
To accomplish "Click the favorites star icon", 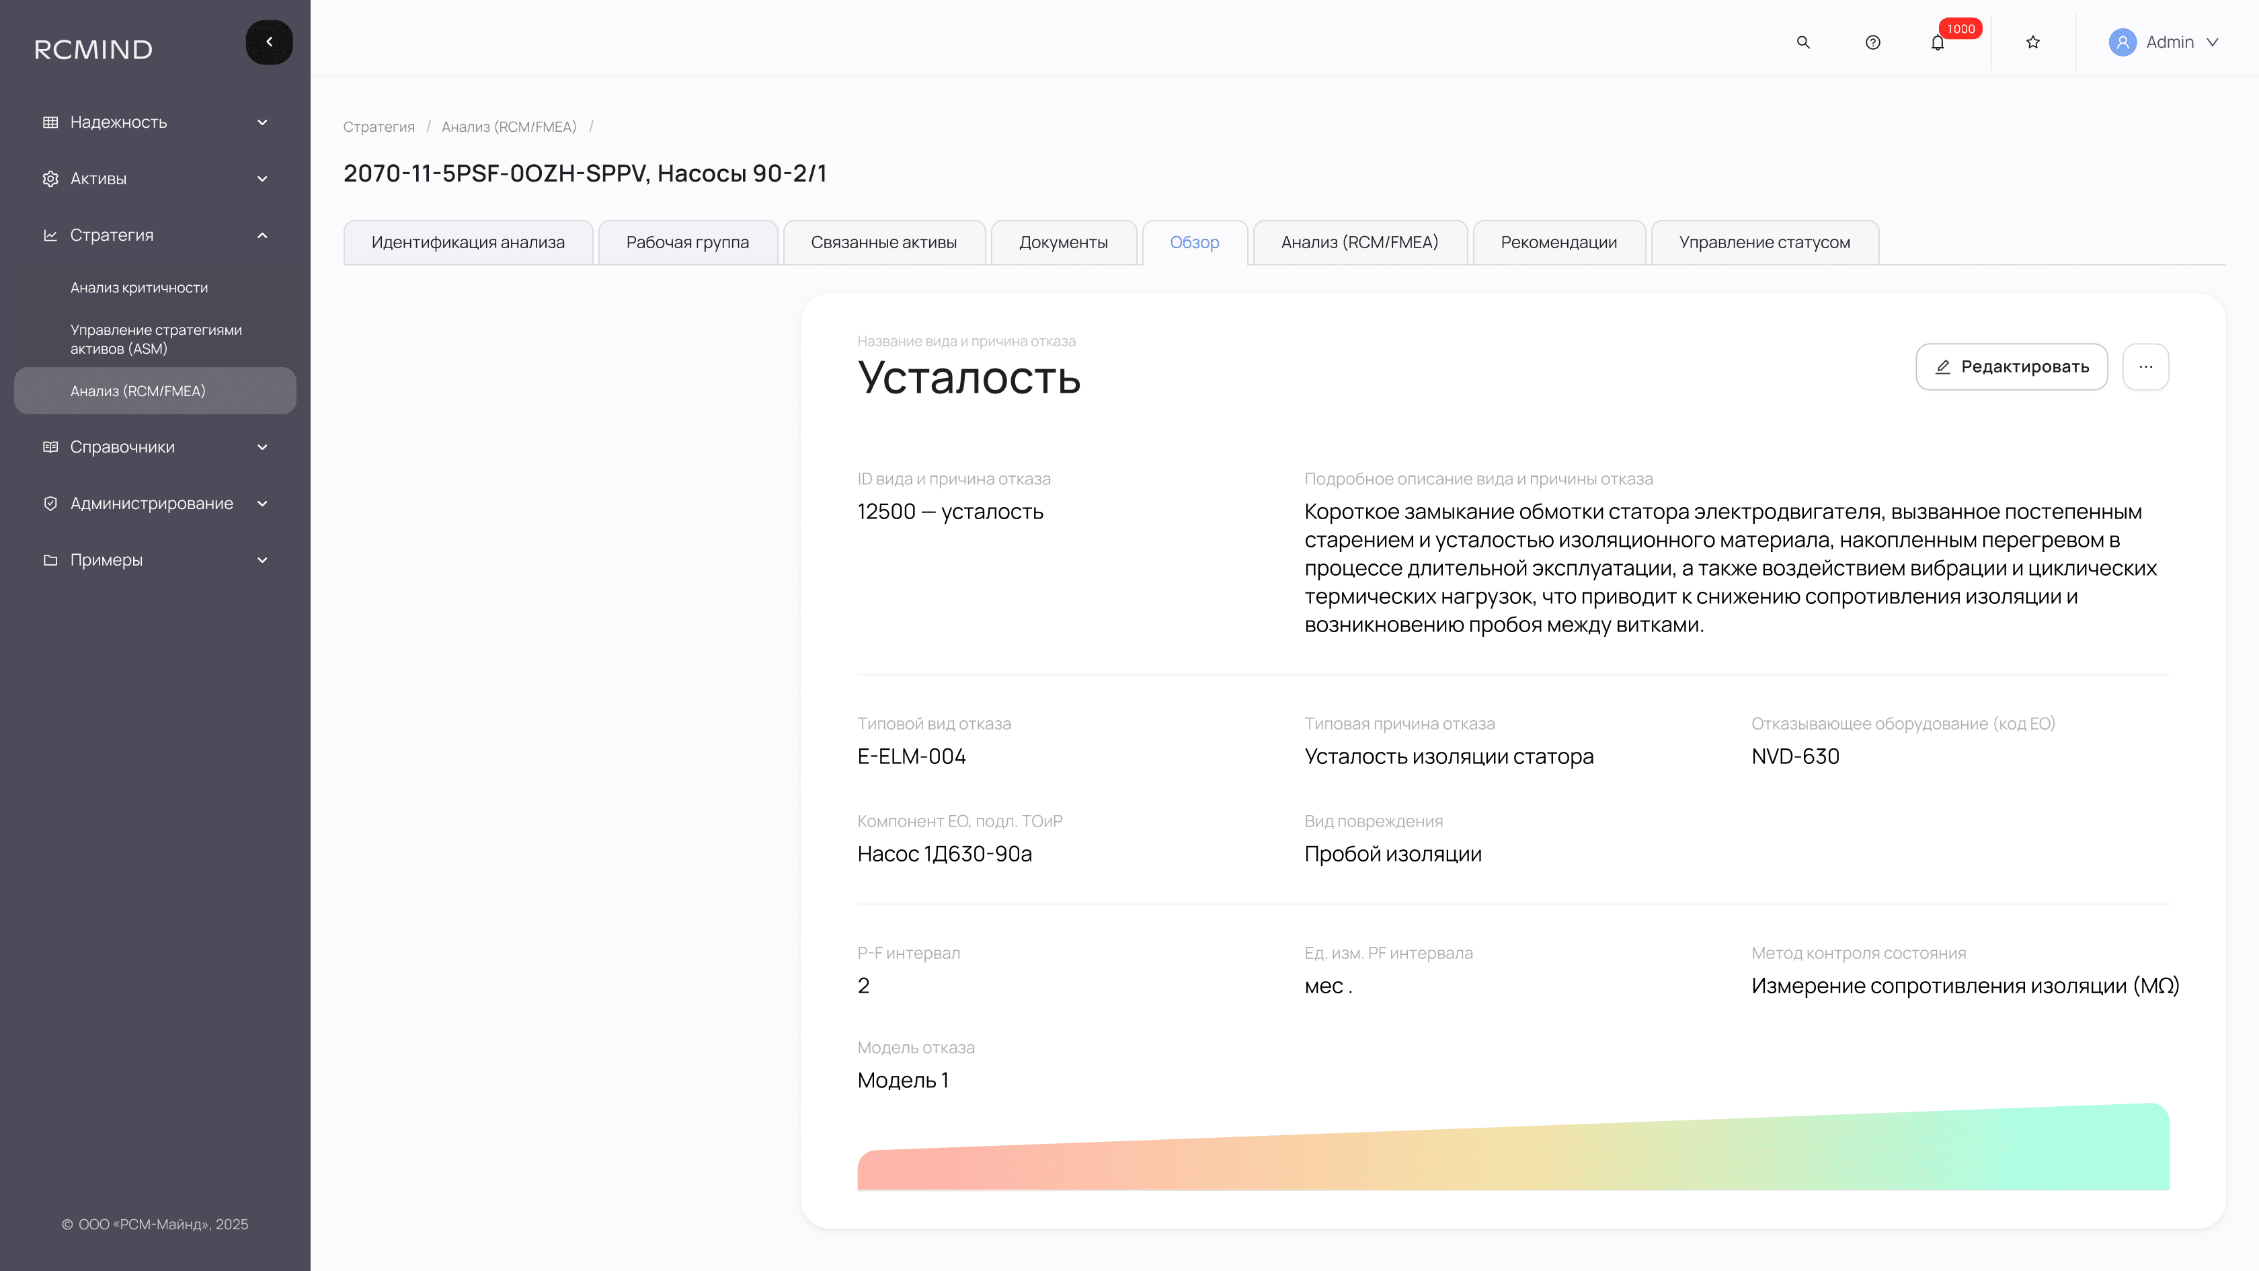I will 2032,42.
